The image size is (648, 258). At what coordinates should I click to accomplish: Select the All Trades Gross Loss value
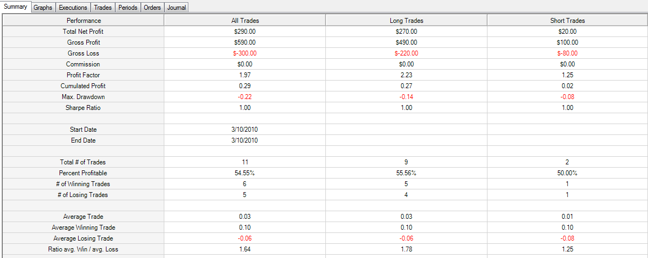(x=245, y=53)
